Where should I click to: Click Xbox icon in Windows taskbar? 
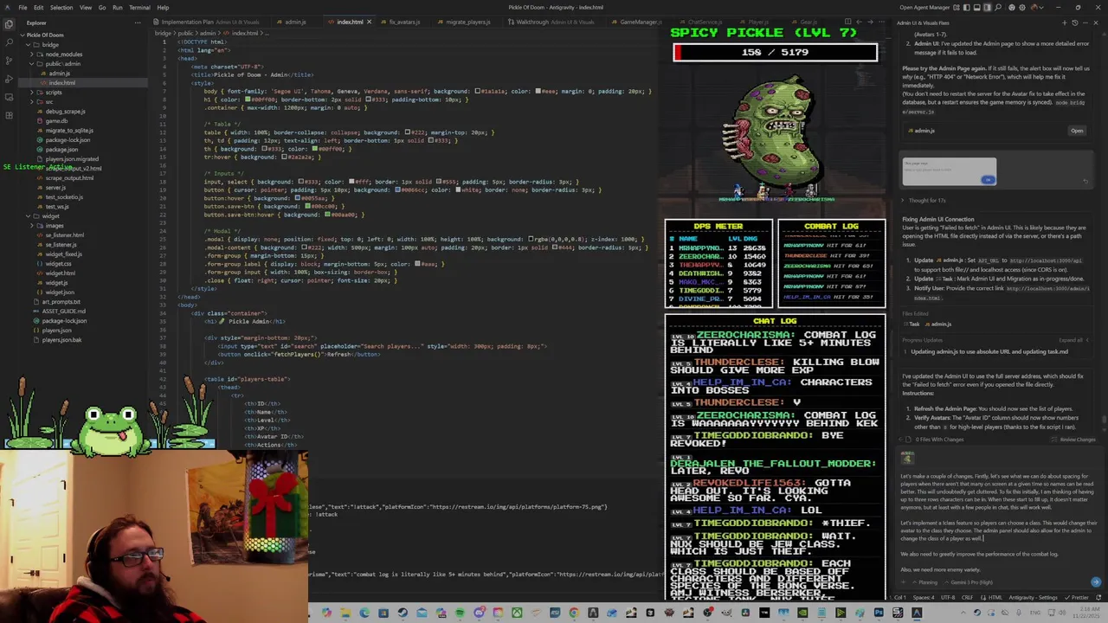click(x=517, y=613)
